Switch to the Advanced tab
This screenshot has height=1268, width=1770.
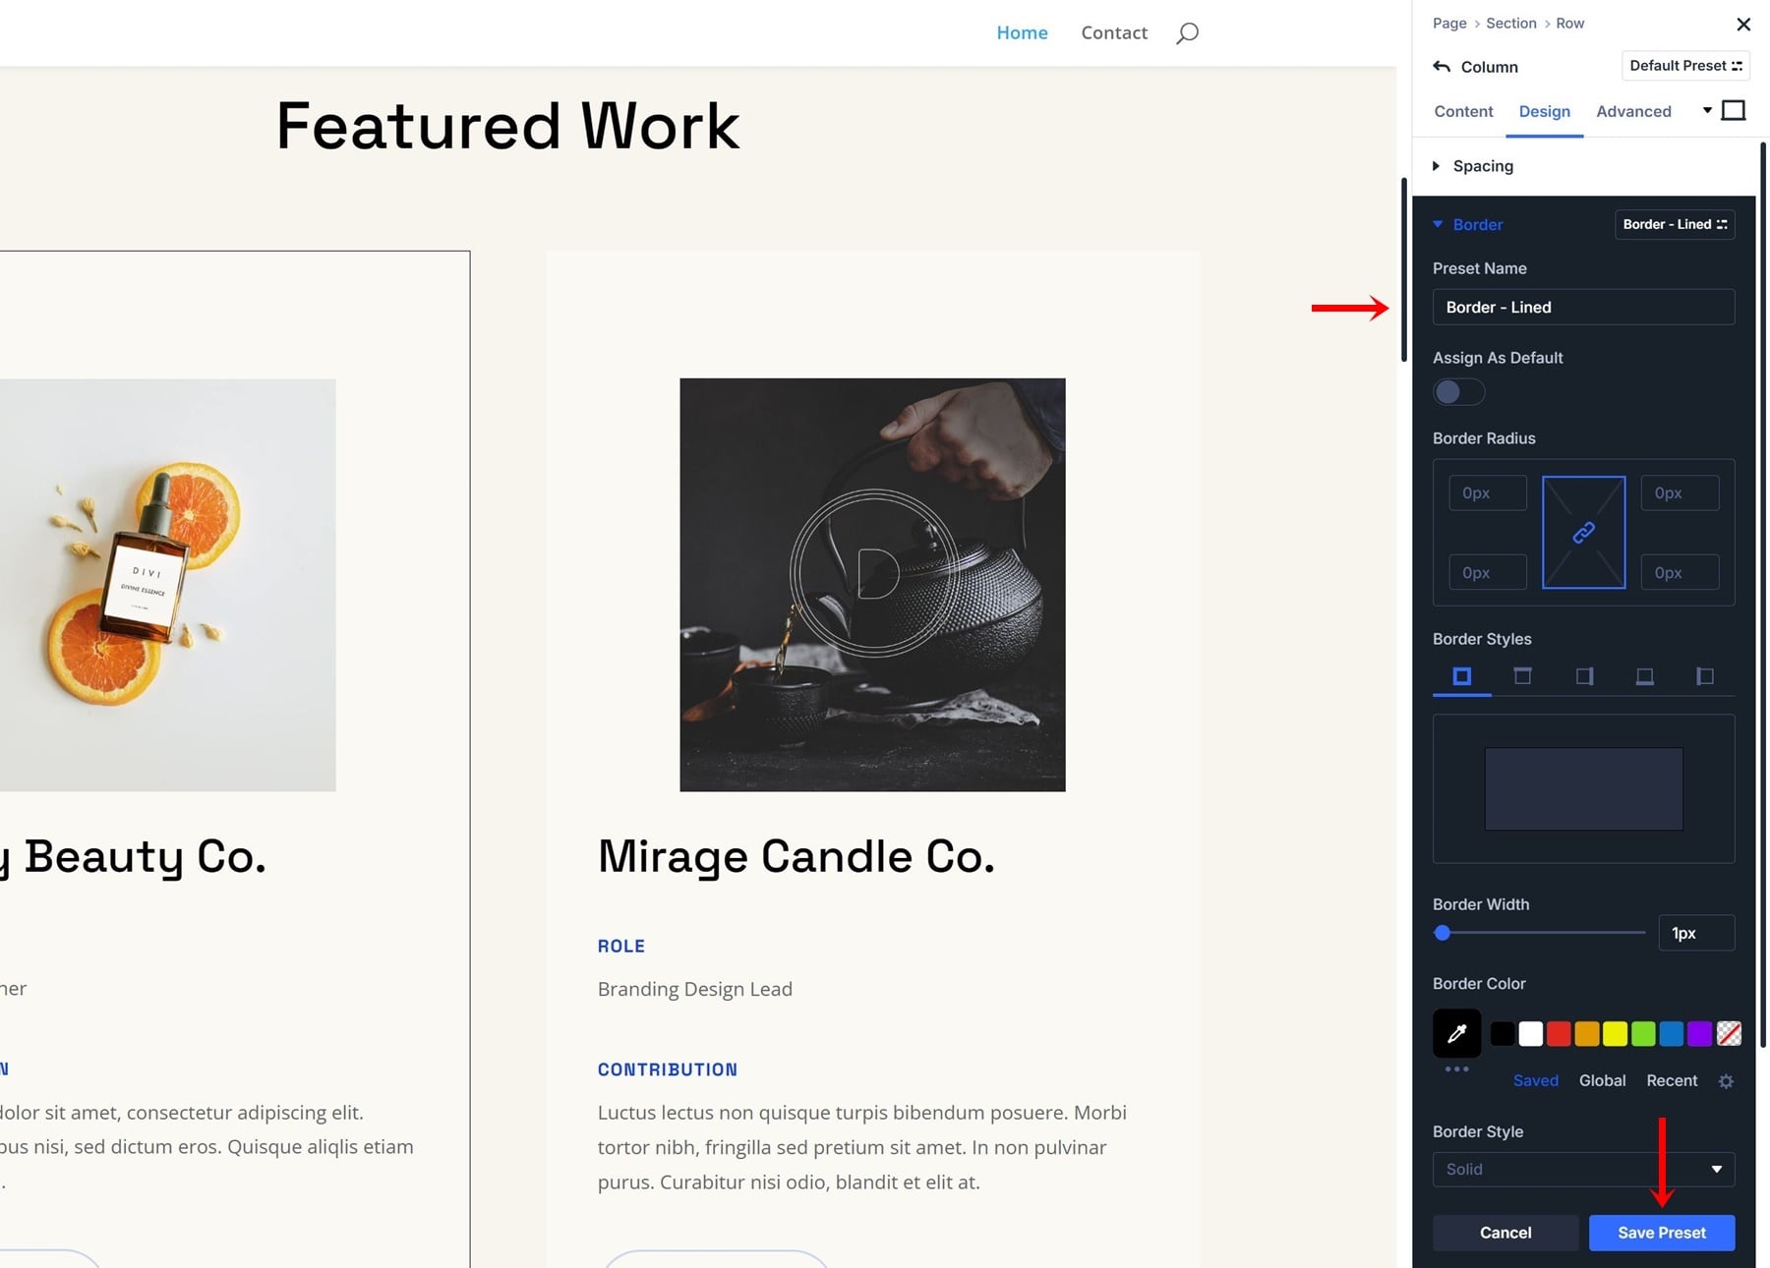pyautogui.click(x=1633, y=112)
